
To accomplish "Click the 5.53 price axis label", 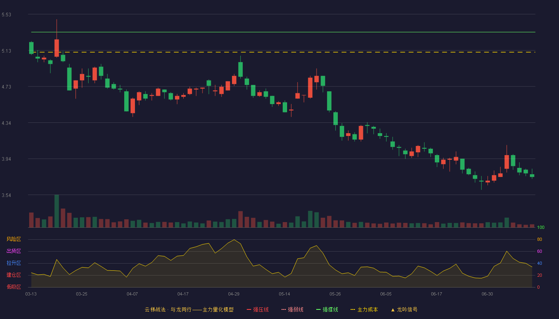I will click(x=6, y=15).
